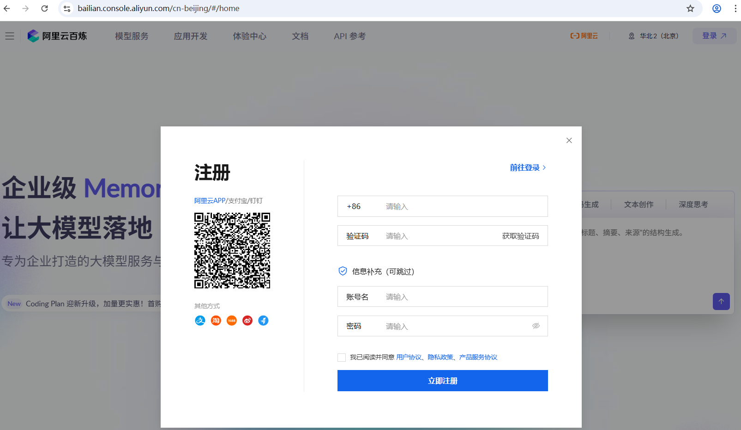The height and width of the screenshot is (430, 741).
Task: Toggle password visibility eye icon
Action: click(536, 326)
